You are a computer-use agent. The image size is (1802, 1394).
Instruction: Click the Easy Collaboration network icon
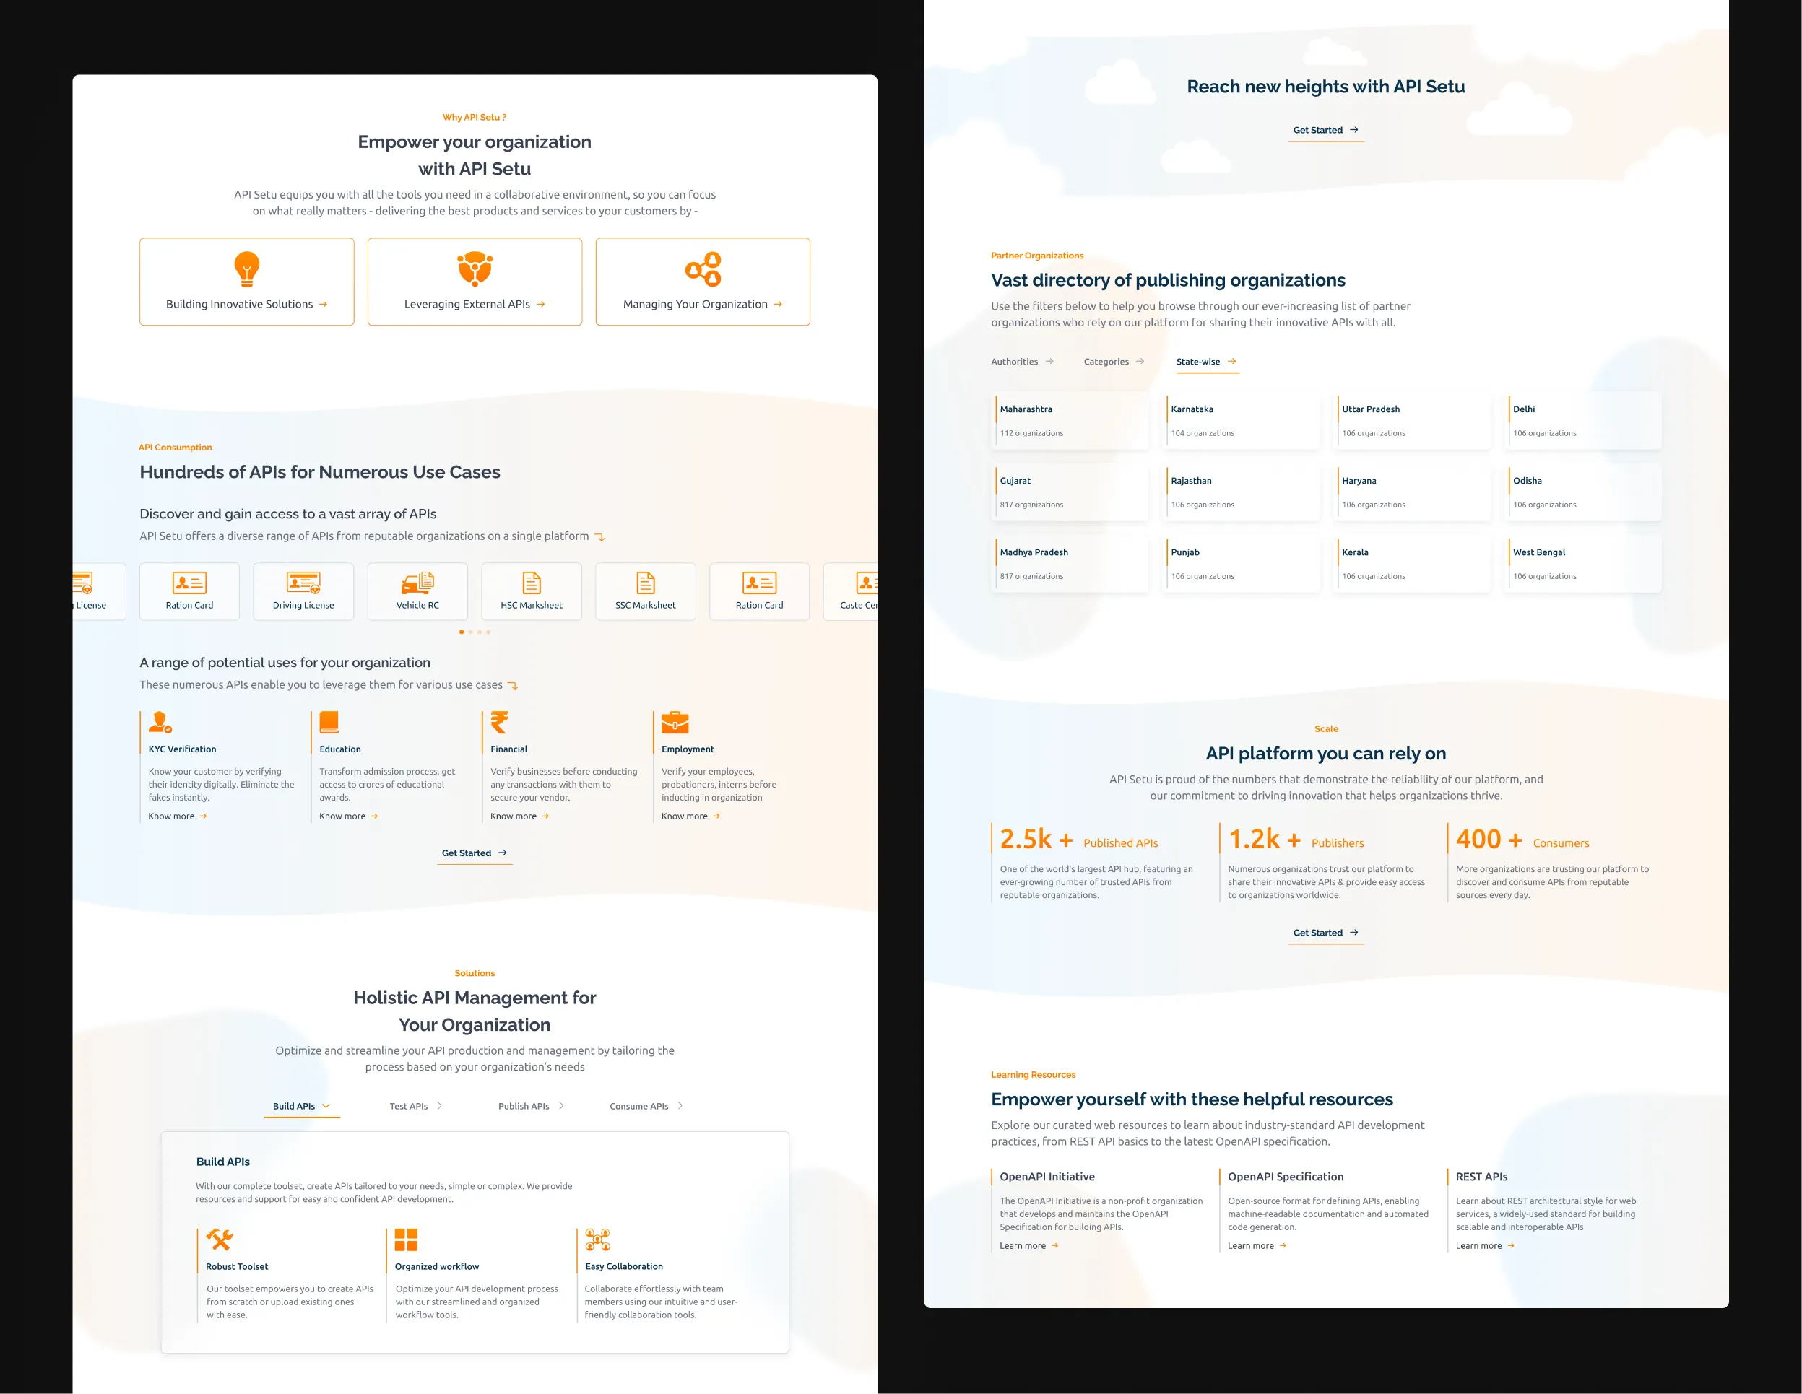click(597, 1239)
